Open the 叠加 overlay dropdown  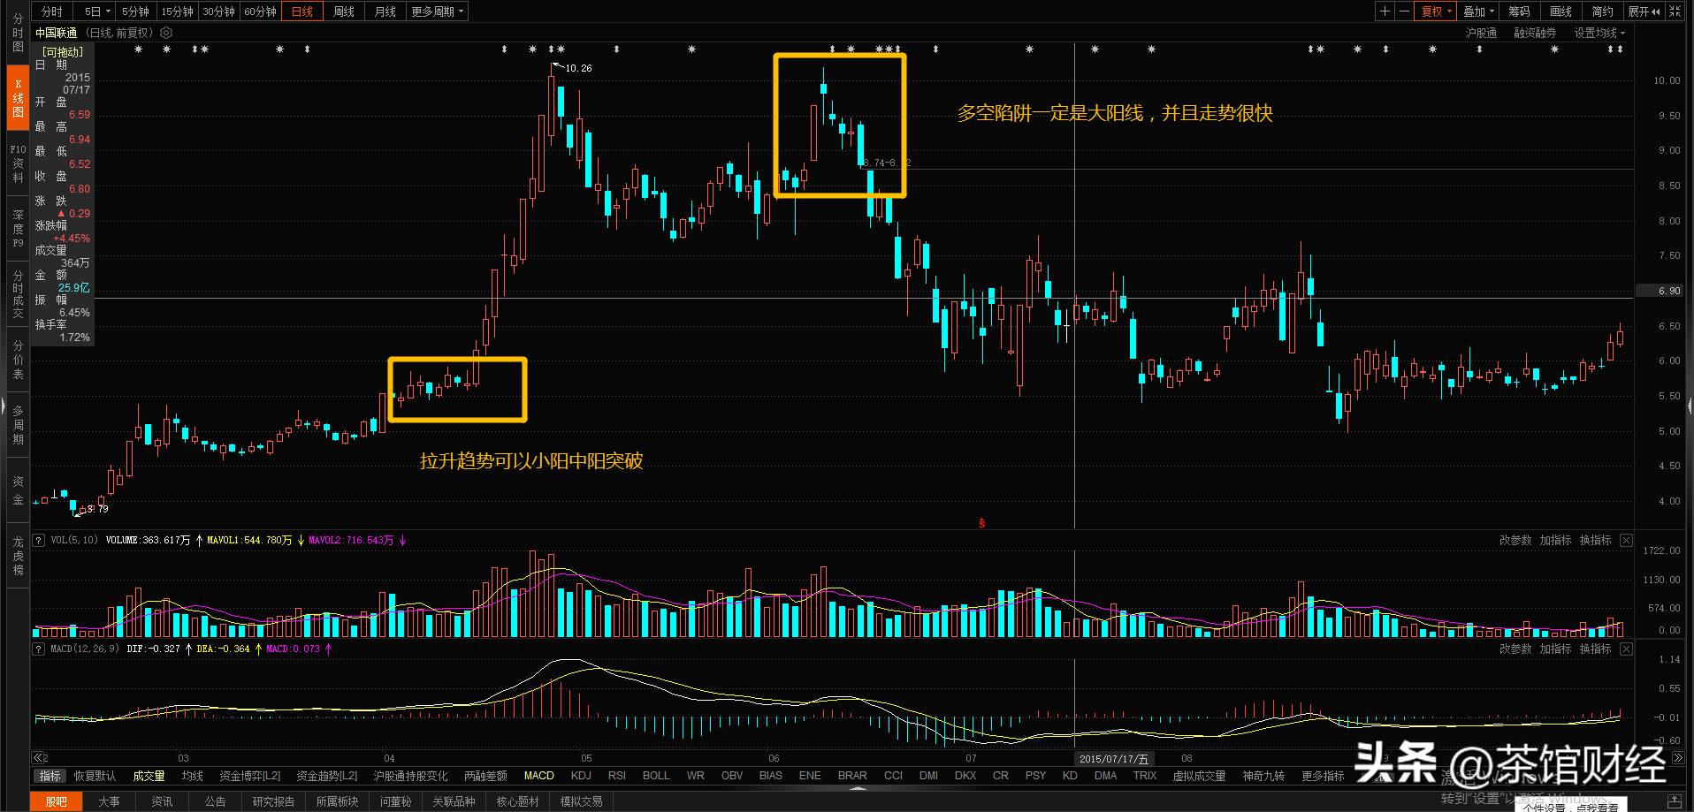(1478, 11)
